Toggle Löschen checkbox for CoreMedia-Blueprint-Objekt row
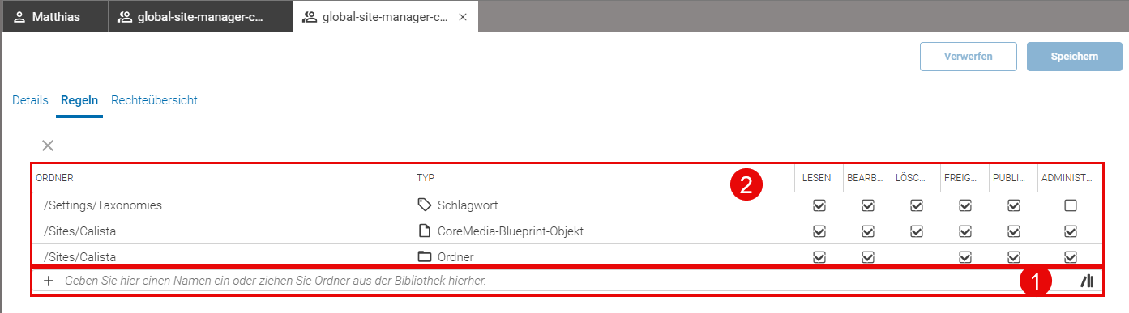Viewport: 1129px width, 313px height. (x=916, y=231)
